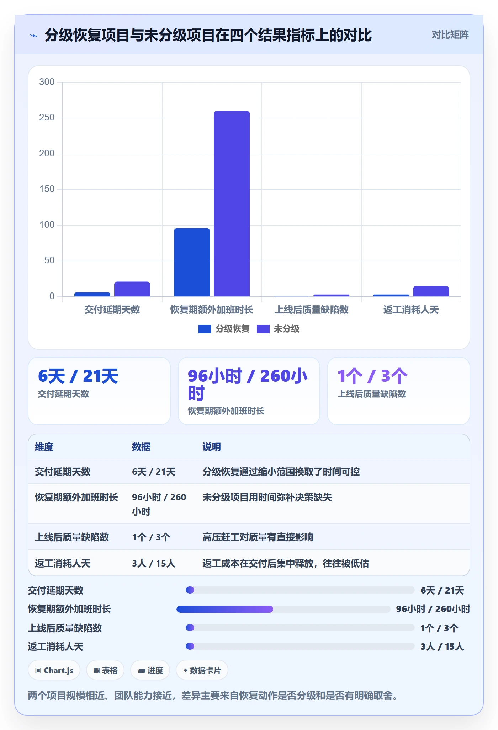Click the 分级恢复 bar for 恢复期额外加班时长
Viewport: 498px width, 730px height.
pos(192,262)
